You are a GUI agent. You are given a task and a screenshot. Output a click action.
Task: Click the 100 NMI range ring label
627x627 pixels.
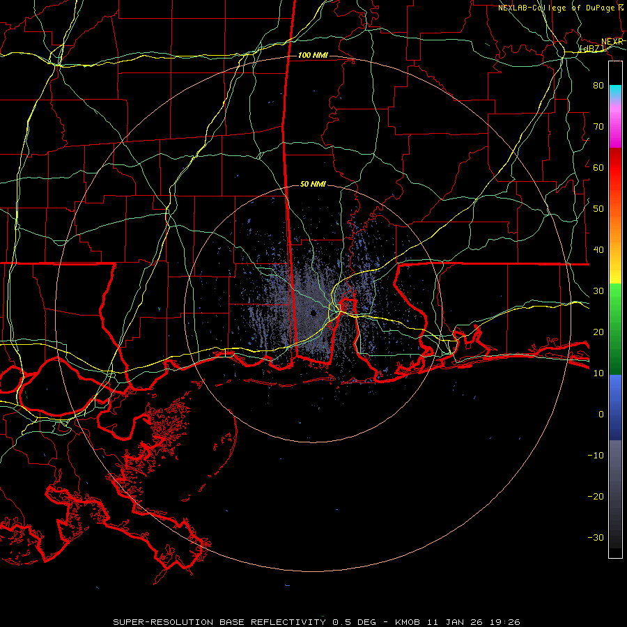tap(313, 55)
